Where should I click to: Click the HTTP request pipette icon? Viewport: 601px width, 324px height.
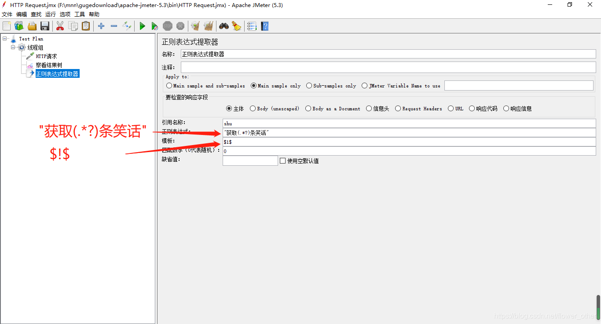coord(30,56)
